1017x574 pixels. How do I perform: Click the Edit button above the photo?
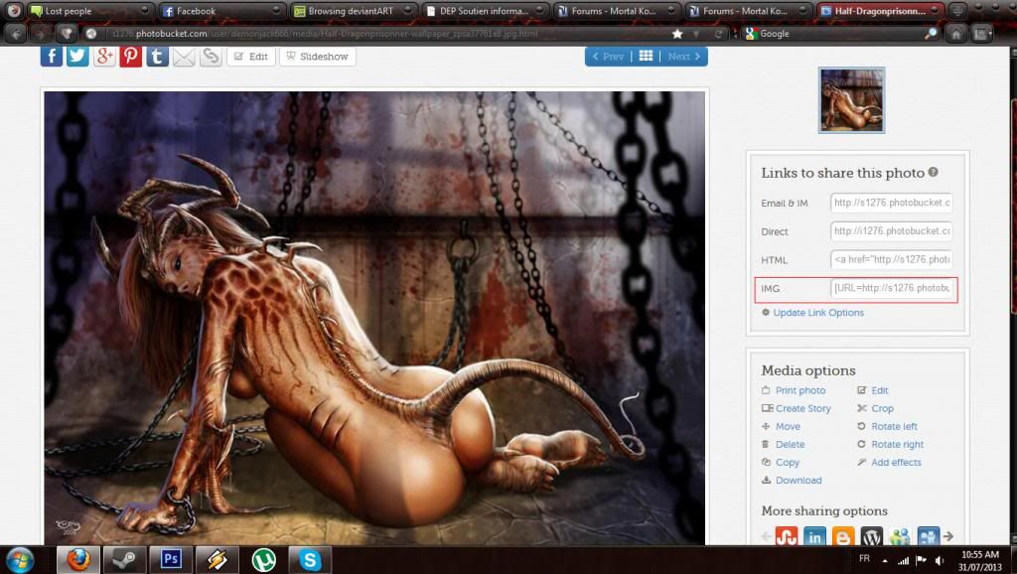[x=251, y=57]
